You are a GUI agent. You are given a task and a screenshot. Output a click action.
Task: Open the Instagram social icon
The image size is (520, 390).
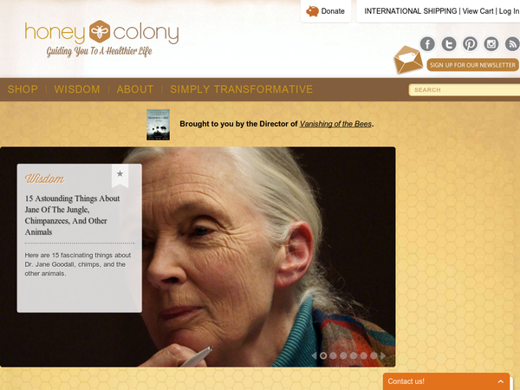pos(491,44)
